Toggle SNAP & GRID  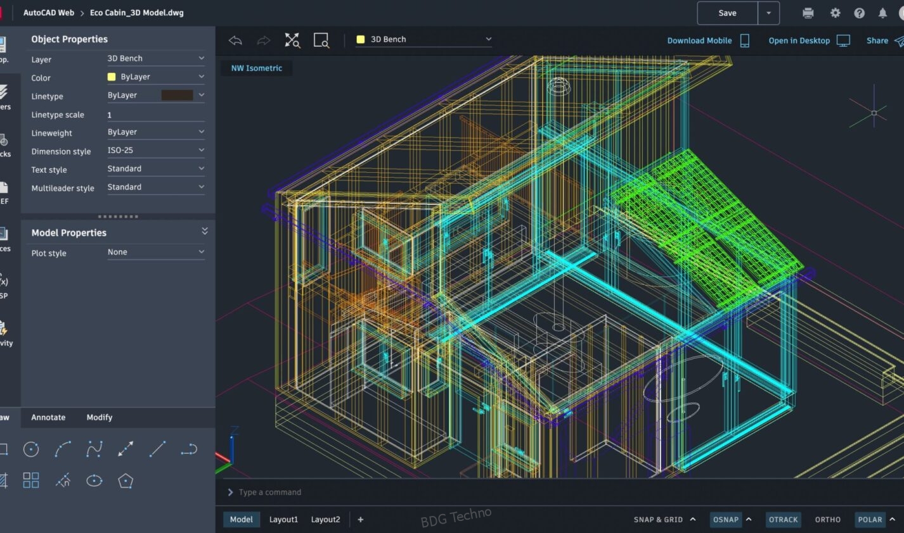click(x=658, y=520)
